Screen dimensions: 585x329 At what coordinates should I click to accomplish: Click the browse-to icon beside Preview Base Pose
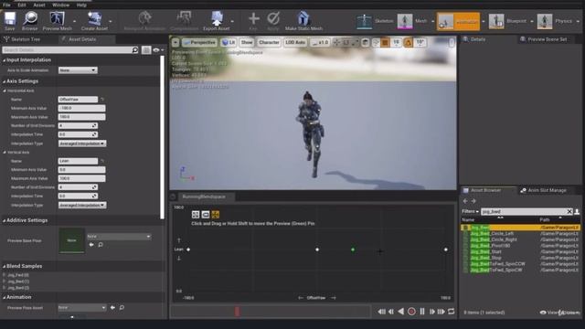[x=101, y=245]
